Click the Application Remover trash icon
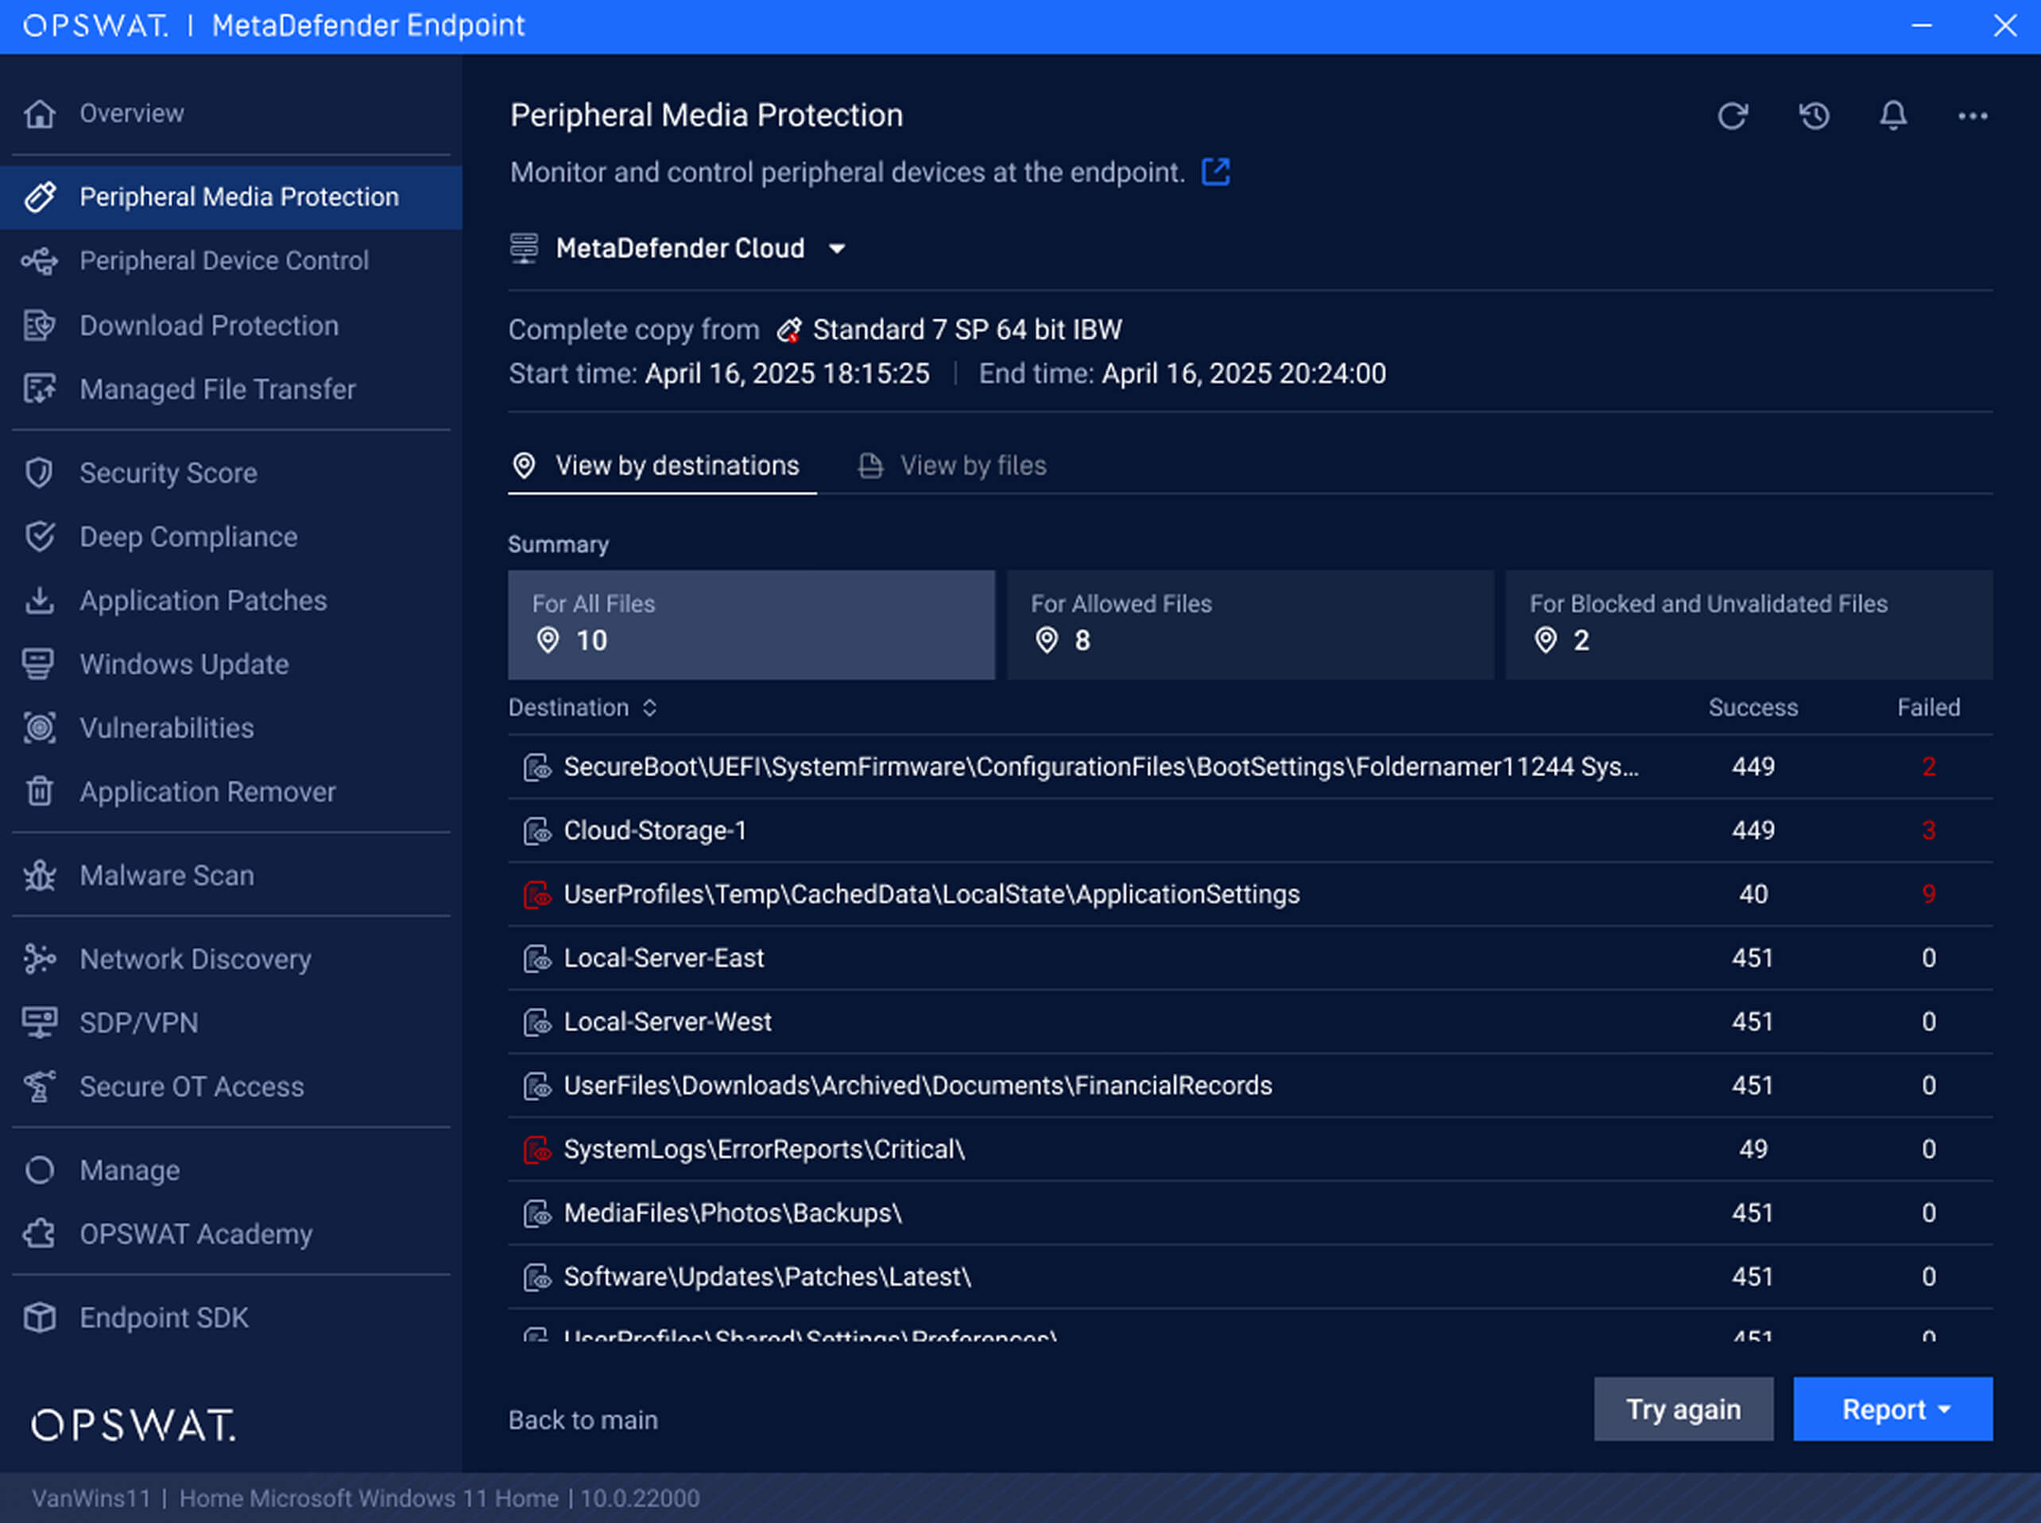Image resolution: width=2041 pixels, height=1523 pixels. point(40,791)
